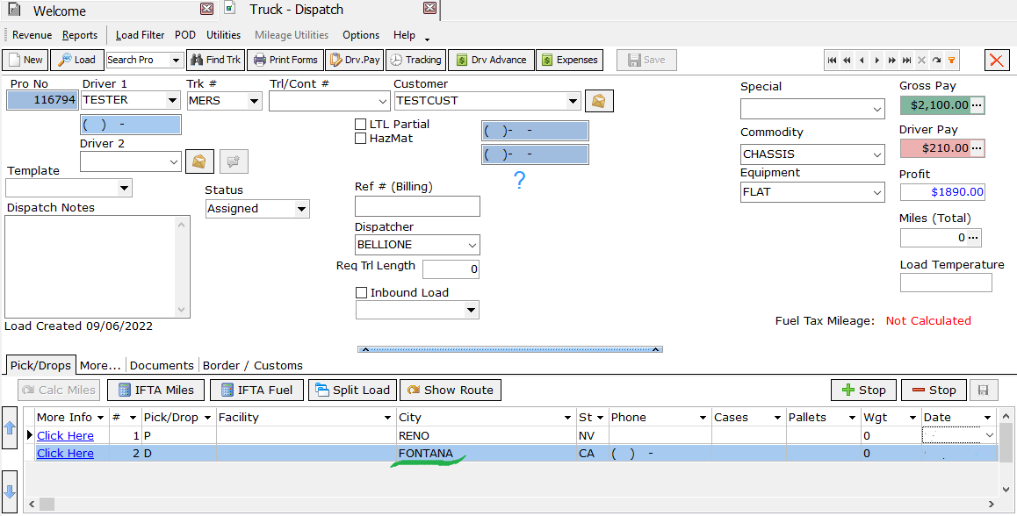The height and width of the screenshot is (516, 1017).
Task: Expand the Status dropdown showing Assigned
Action: (x=301, y=209)
